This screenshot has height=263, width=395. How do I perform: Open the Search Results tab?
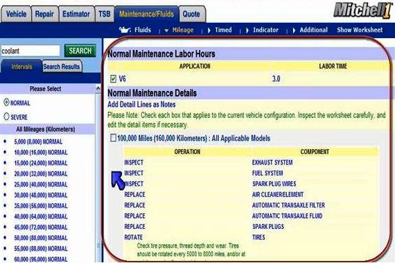pos(62,67)
